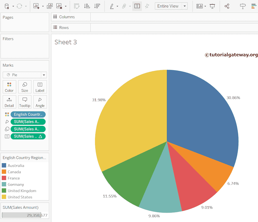Click the Columns shelf label
258x222 pixels.
67,17
